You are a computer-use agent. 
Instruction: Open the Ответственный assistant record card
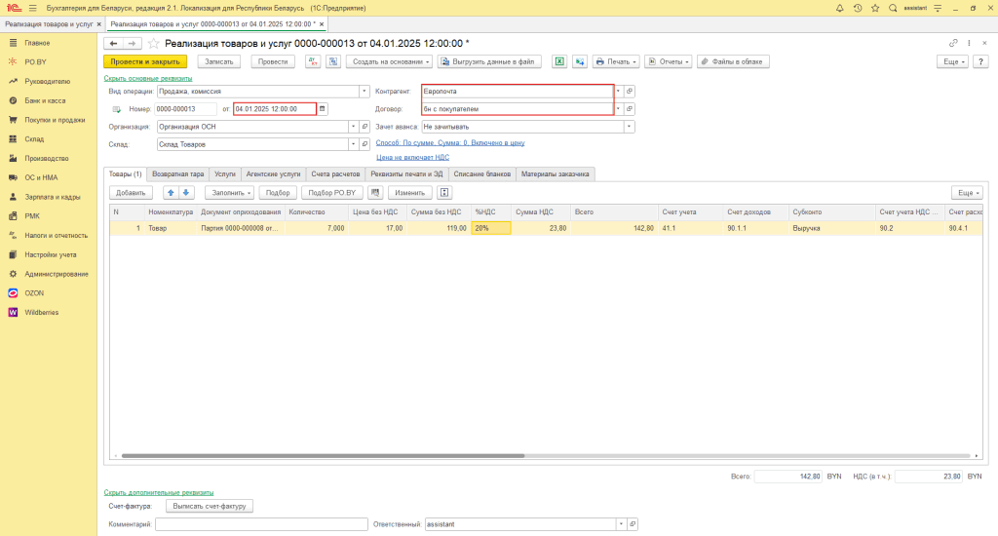tap(633, 524)
